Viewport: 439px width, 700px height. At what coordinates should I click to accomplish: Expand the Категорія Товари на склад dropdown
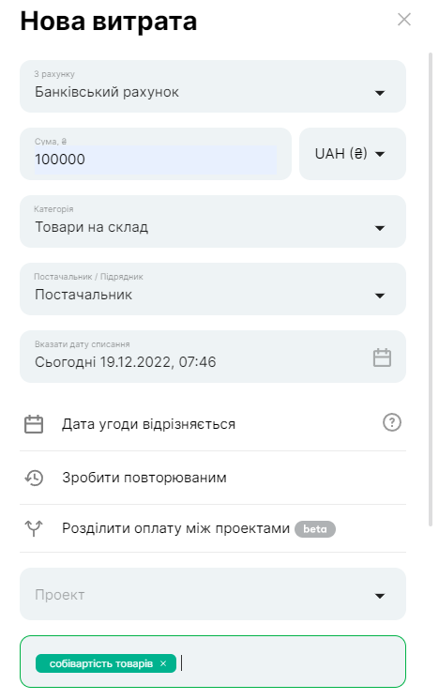(x=213, y=221)
